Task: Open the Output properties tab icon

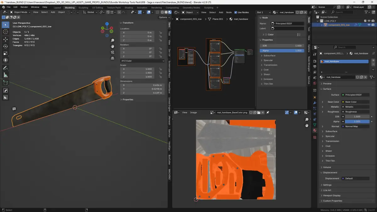Action: point(315,67)
